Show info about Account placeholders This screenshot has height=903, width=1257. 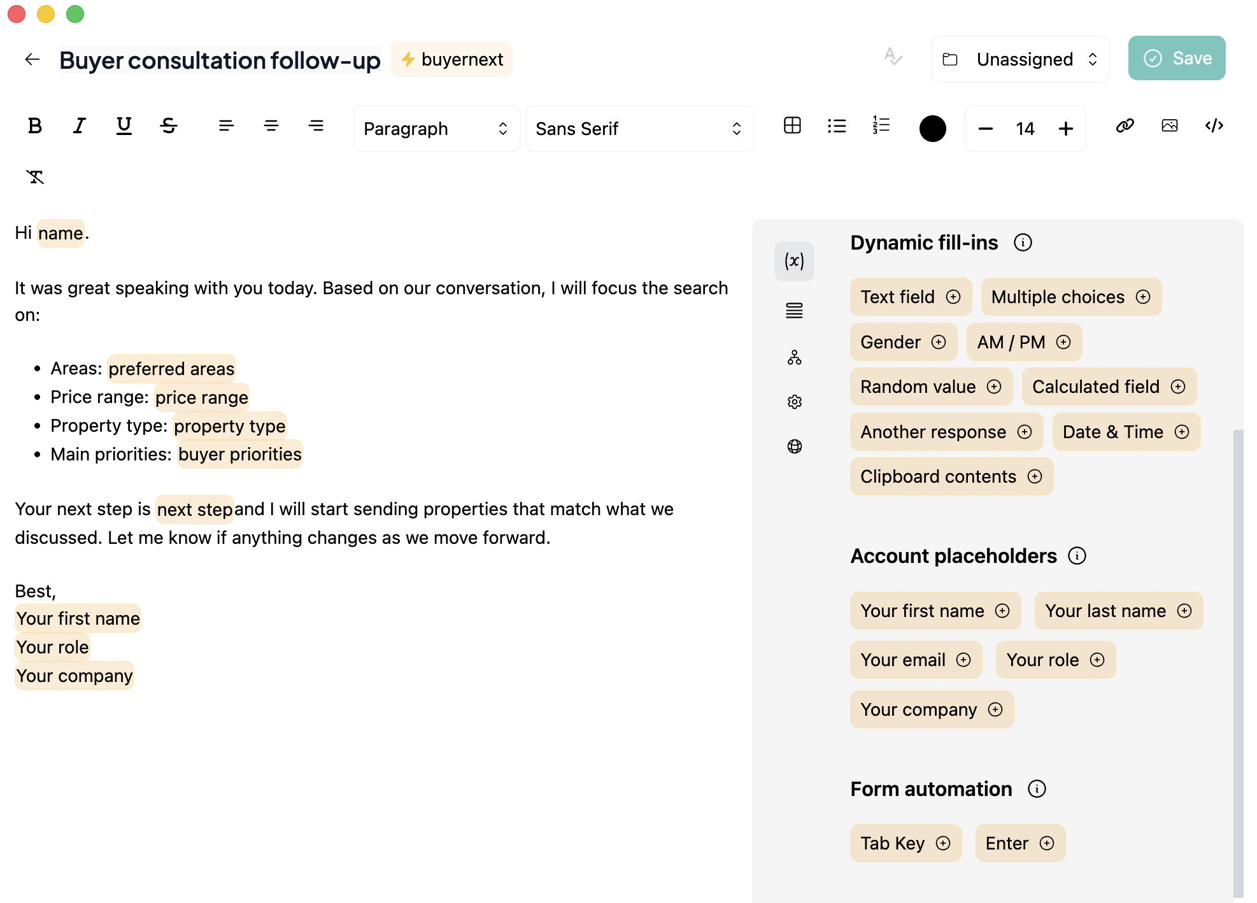click(1077, 556)
